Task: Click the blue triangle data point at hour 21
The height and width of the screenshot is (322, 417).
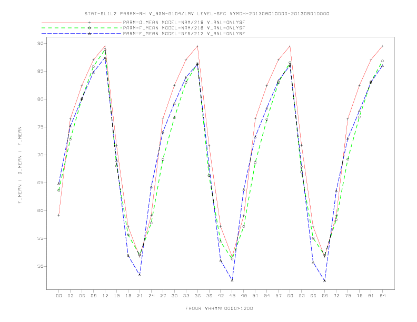Action: [x=140, y=275]
